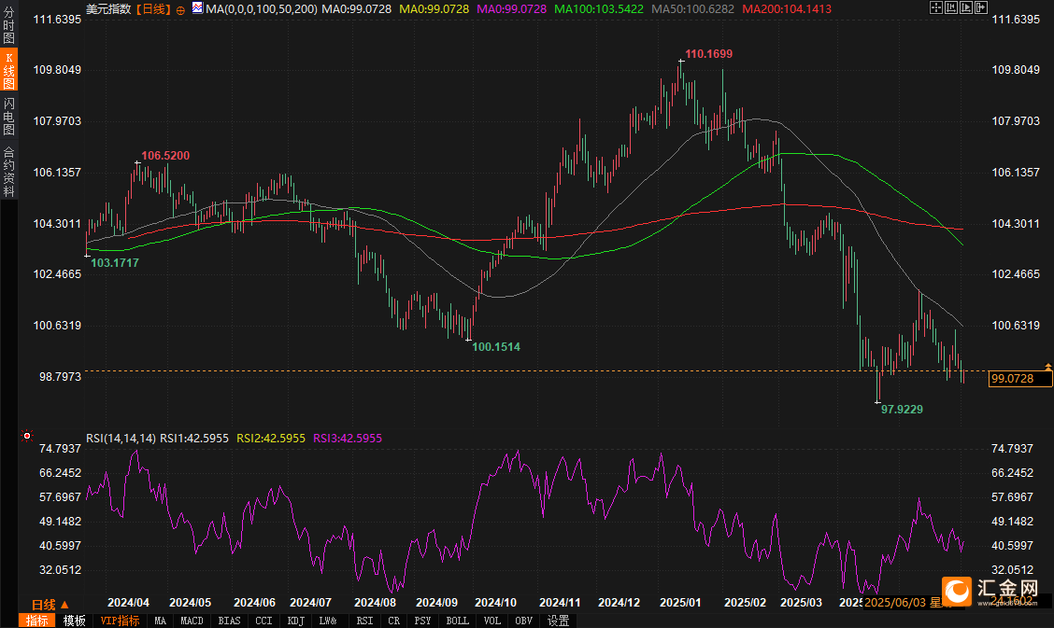Click the 110.1699 high price marker

[708, 54]
